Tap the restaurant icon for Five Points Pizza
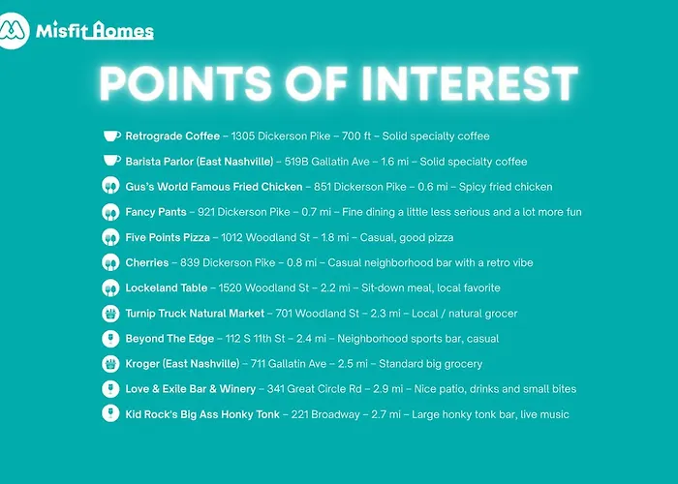 (x=110, y=237)
